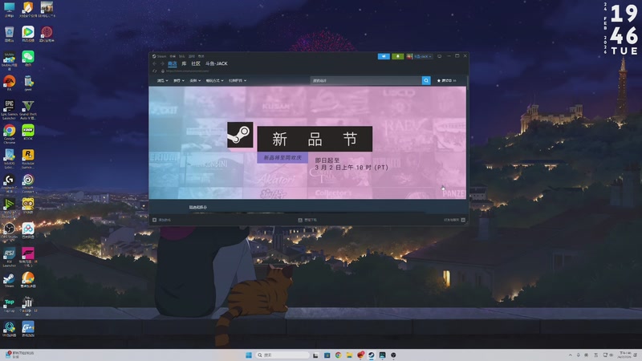The height and width of the screenshot is (361, 642).
Task: Open the Google Chrome desktop icon
Action: [10, 134]
